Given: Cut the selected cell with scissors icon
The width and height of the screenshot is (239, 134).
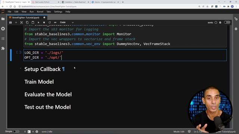Looking at the screenshot, I should pyautogui.click(x=22, y=22).
